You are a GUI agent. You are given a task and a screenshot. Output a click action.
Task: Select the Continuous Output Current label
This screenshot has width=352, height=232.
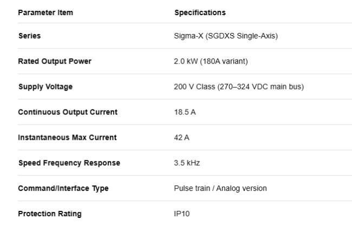coord(68,112)
